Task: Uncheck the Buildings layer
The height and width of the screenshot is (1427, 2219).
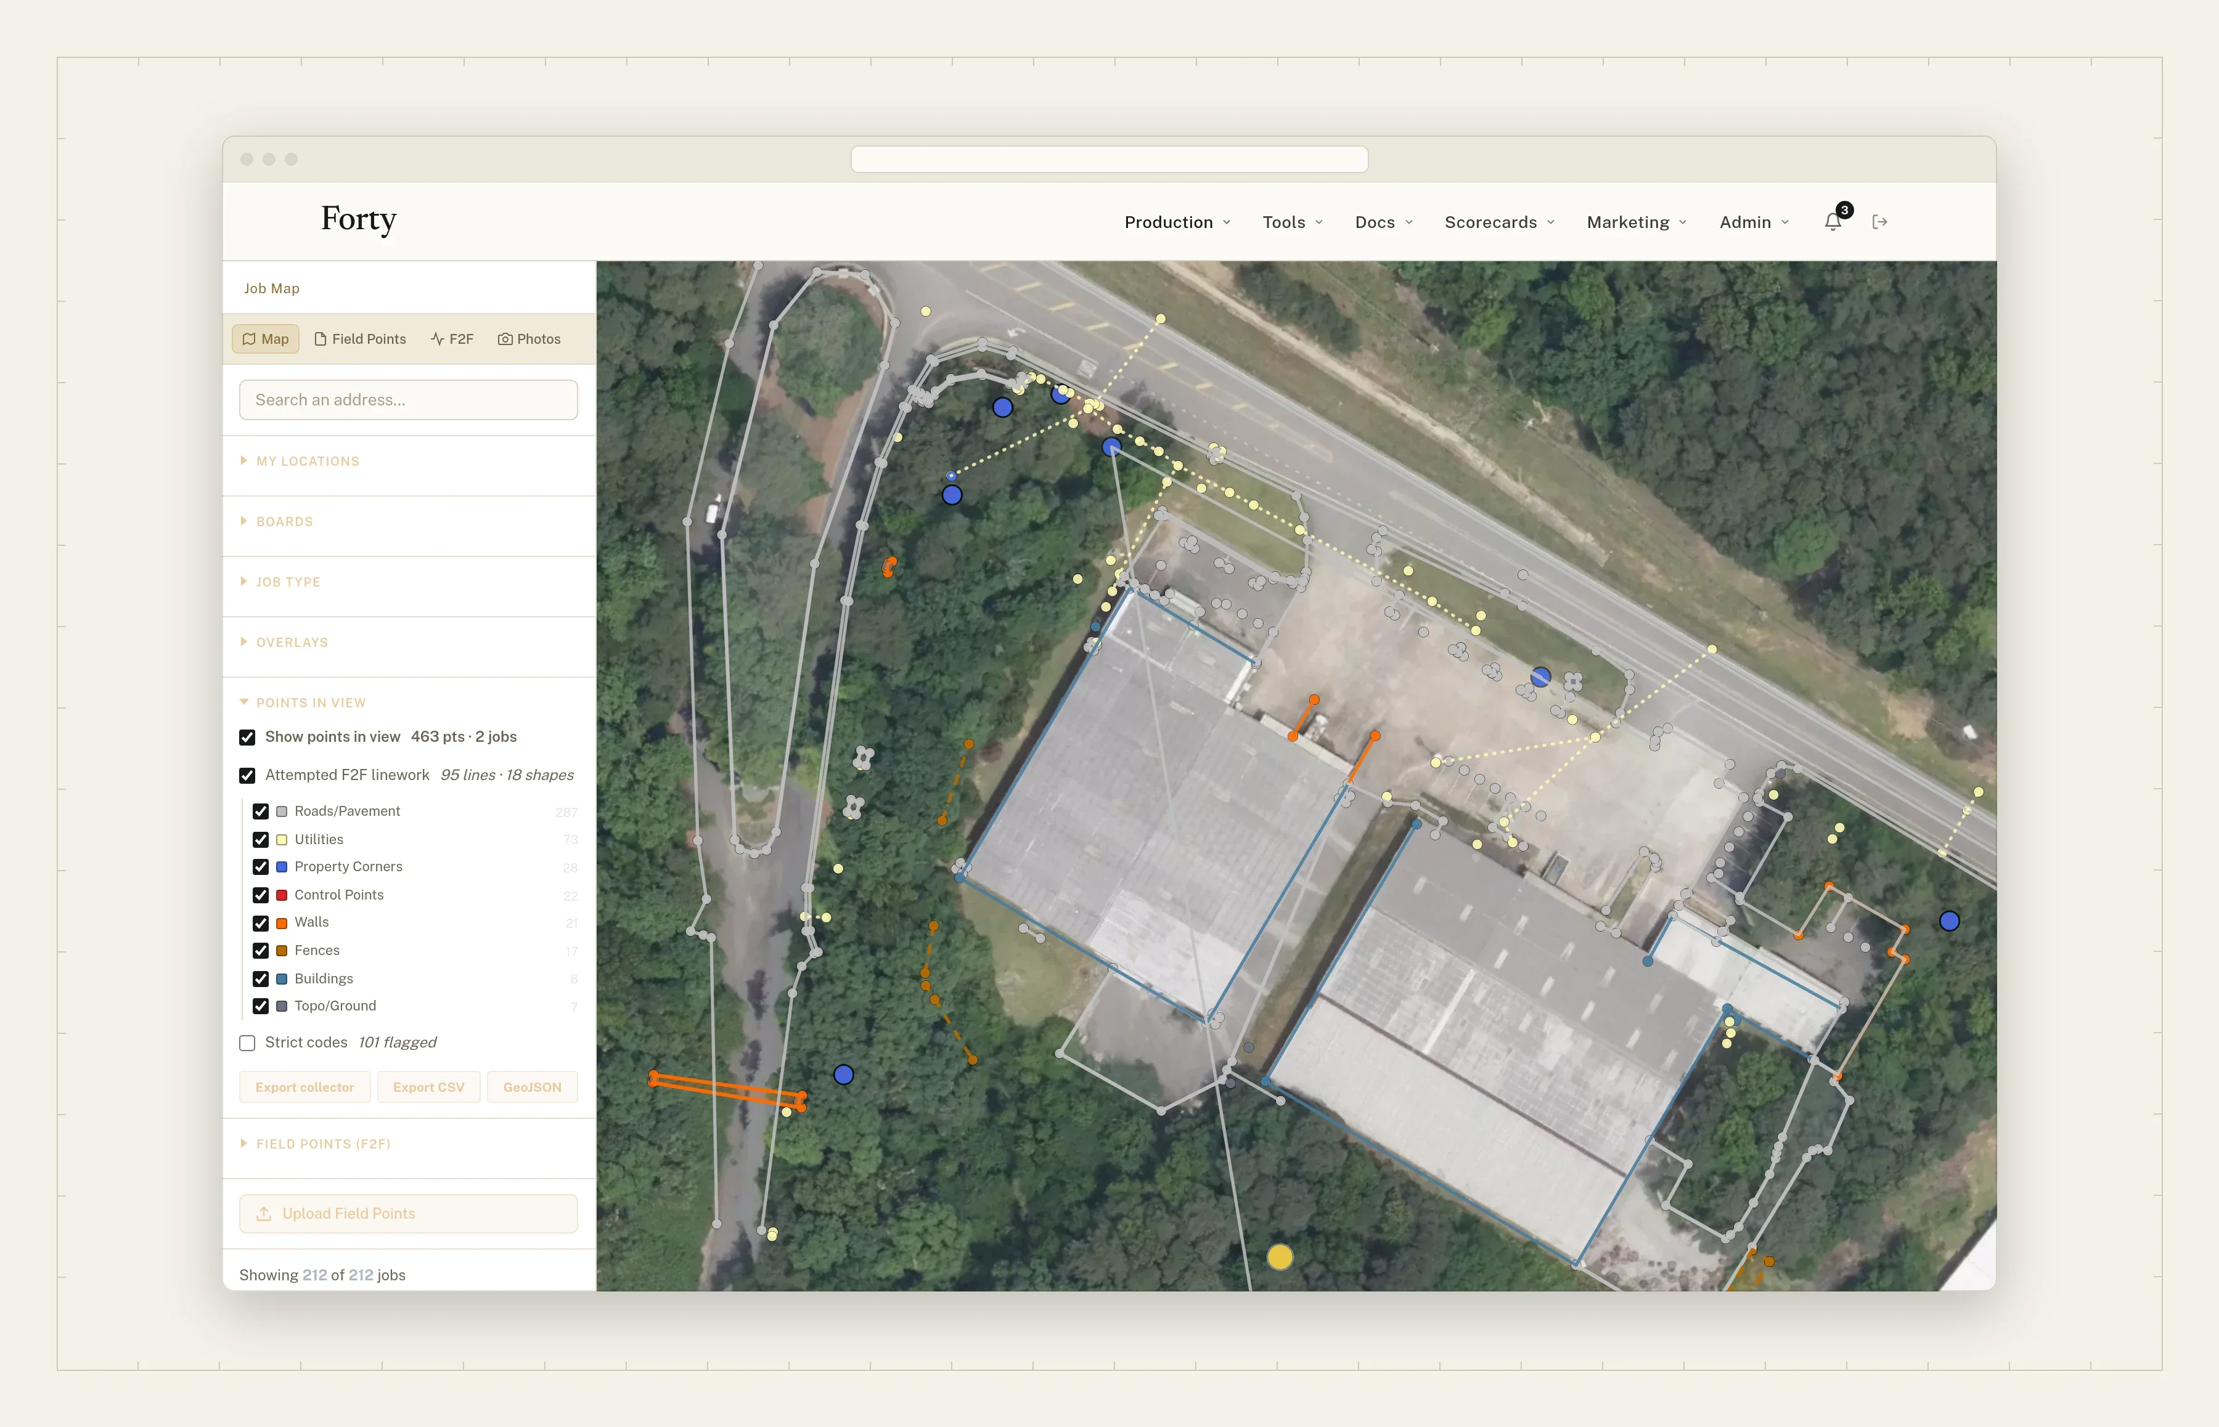Action: click(x=261, y=978)
